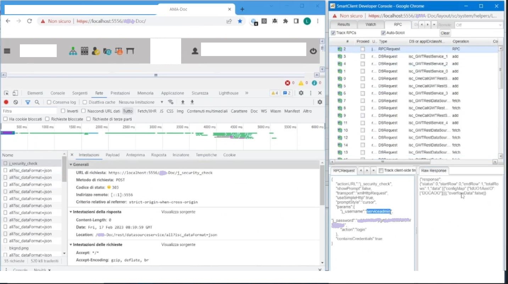The height and width of the screenshot is (284, 508).
Task: Open the hamburger menu in the app header
Action: [7, 51]
